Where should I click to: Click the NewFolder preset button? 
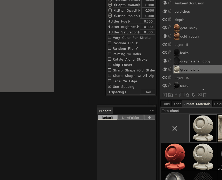pyautogui.click(x=131, y=117)
